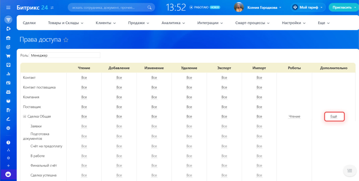Change Чтение permission for Подготовка документов
This screenshot has height=181, width=359.
tap(84, 136)
